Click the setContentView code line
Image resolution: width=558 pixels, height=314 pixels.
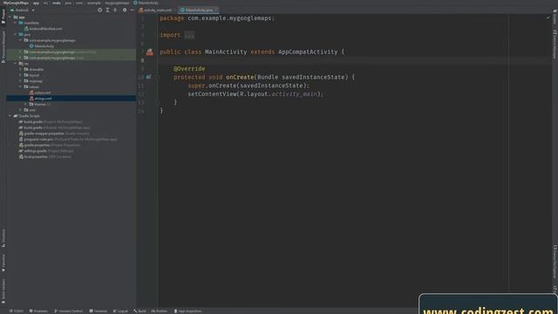[255, 94]
